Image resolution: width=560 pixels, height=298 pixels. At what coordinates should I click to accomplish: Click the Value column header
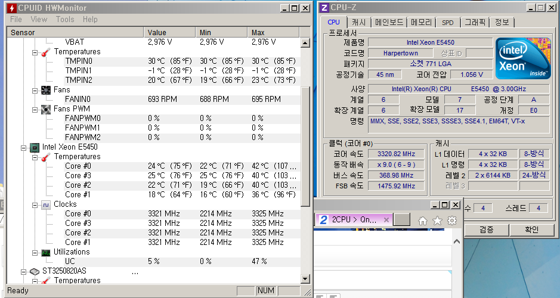click(x=169, y=32)
